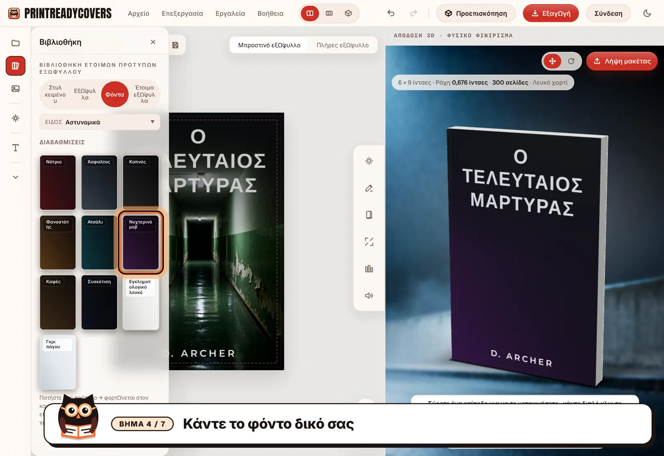
Task: Switch to three-column layout view icon
Action: click(329, 13)
